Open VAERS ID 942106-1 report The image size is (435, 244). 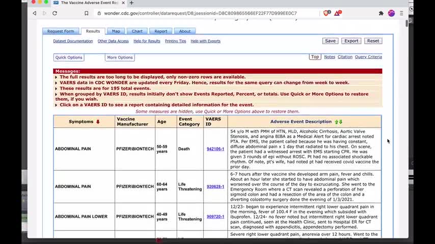pyautogui.click(x=215, y=149)
